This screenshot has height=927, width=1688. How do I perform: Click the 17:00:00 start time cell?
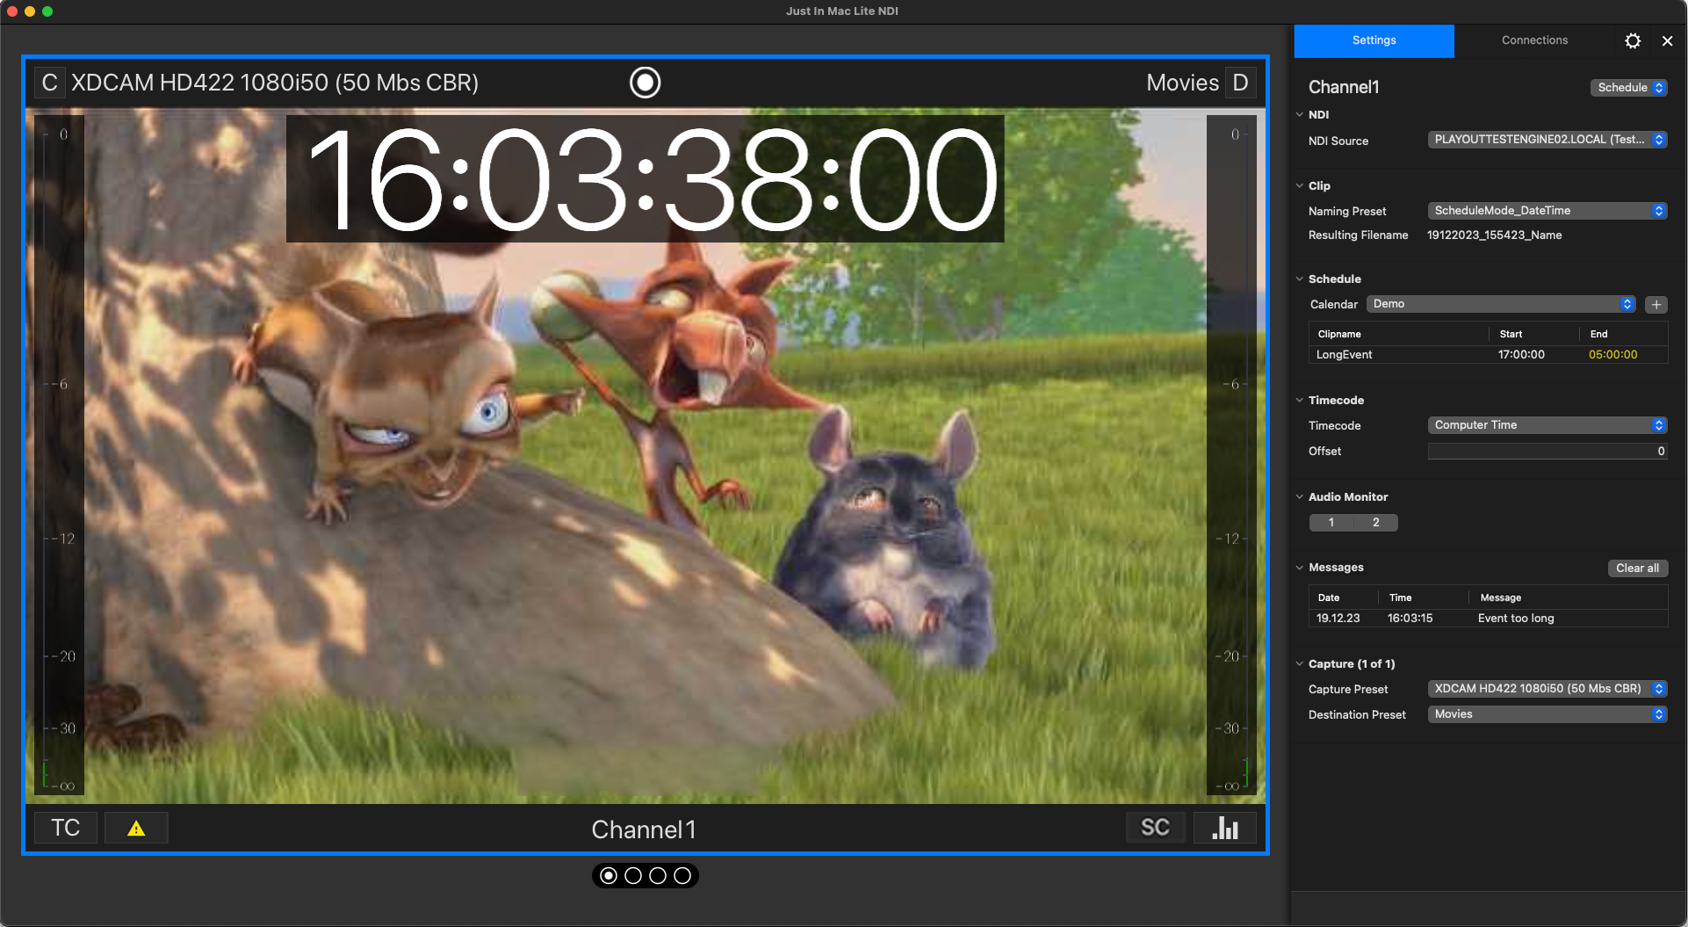pyautogui.click(x=1521, y=355)
